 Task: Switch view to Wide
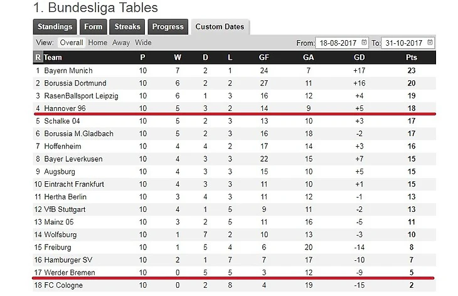point(143,43)
